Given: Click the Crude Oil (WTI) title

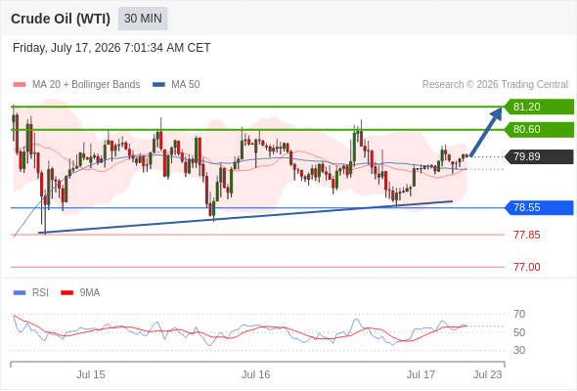Looking at the screenshot, I should 61,19.
